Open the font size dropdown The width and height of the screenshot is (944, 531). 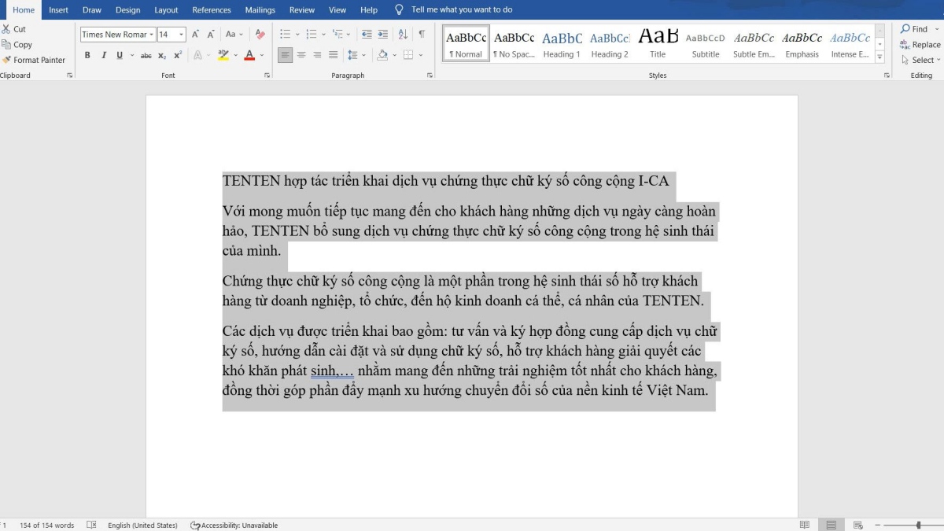click(x=182, y=35)
